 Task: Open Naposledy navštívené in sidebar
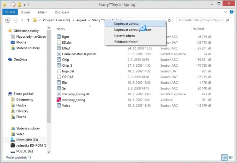point(31,37)
